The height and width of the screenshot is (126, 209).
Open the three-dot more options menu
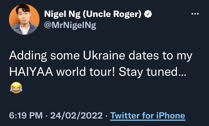pos(195,14)
